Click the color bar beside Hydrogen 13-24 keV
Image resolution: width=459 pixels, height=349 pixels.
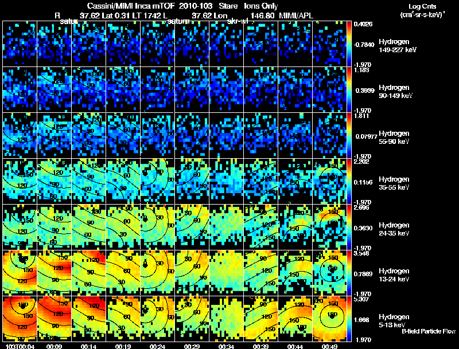pos(349,273)
